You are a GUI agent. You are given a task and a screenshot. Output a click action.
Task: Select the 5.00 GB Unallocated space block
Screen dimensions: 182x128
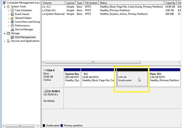click(x=132, y=79)
